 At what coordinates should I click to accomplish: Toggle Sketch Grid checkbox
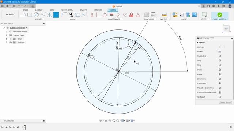220,56
